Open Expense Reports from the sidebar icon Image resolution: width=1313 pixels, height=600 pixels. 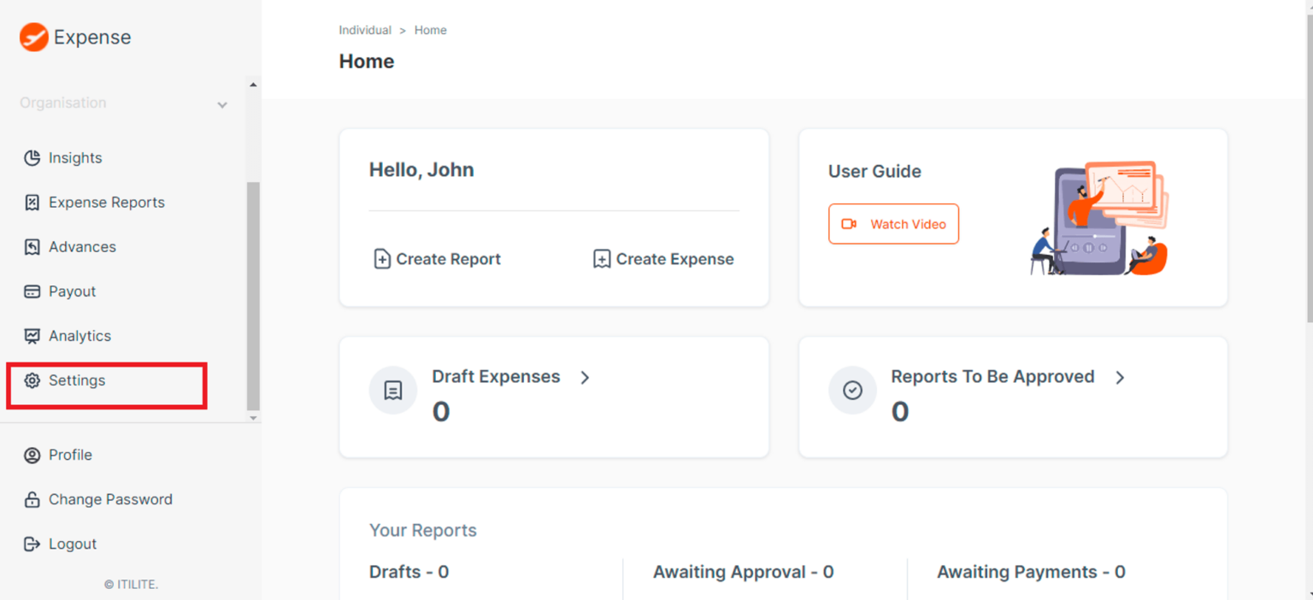click(32, 202)
